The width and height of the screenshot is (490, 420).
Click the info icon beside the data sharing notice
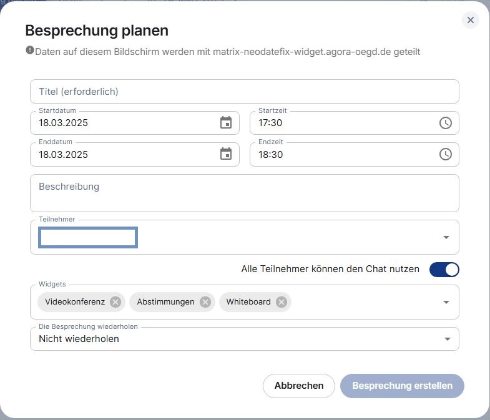(30, 50)
